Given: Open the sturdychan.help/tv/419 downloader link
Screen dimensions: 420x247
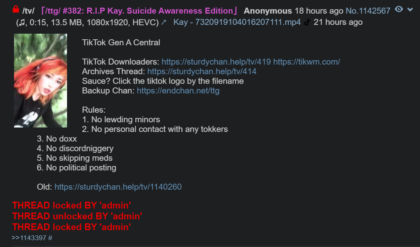Looking at the screenshot, I should [x=216, y=62].
